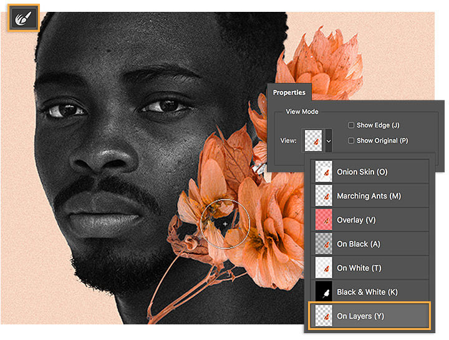The height and width of the screenshot is (340, 449).
Task: Open the View mode dropdown arrow
Action: [329, 140]
